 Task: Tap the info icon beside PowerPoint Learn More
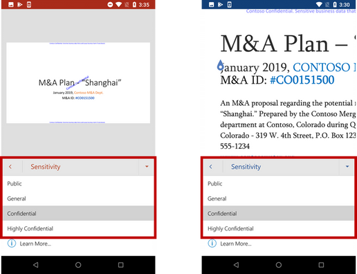click(x=12, y=244)
